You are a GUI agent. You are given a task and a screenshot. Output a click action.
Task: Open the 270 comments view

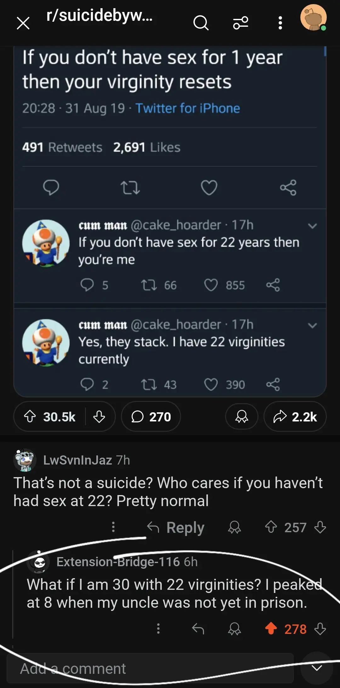151,417
